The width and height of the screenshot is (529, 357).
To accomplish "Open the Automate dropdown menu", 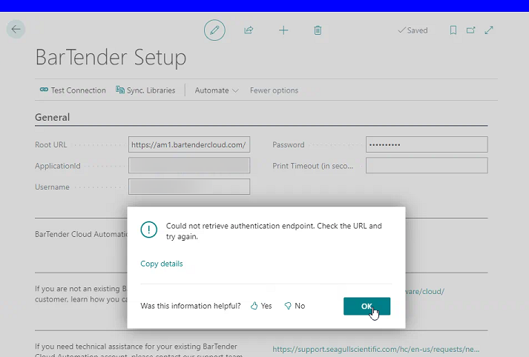I will (x=217, y=90).
